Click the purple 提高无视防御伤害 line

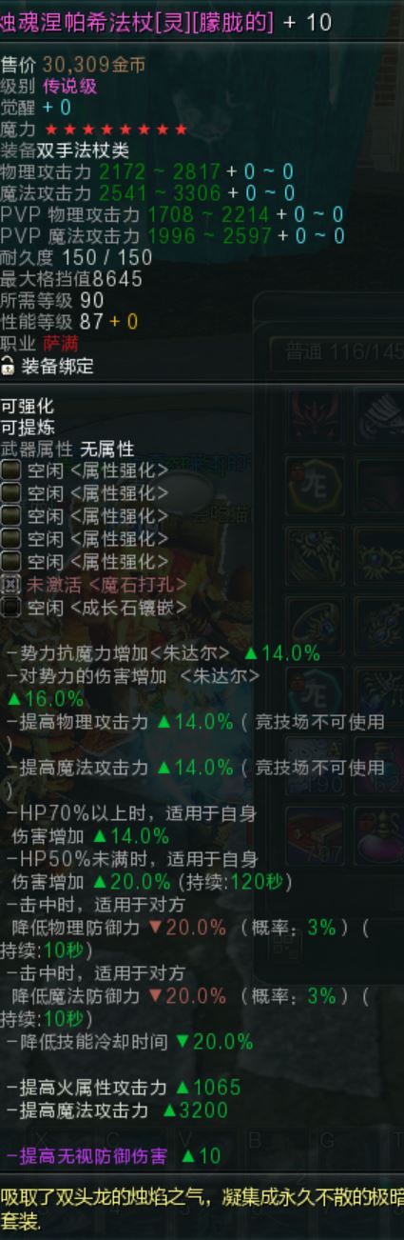coord(113,1155)
